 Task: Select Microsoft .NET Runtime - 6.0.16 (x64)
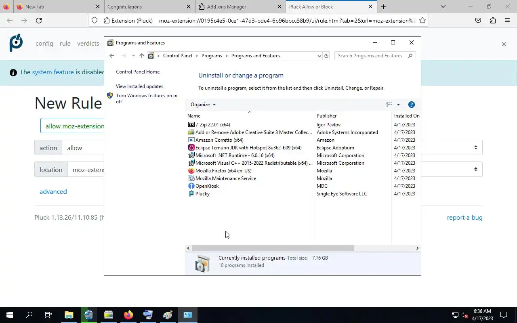[x=303, y=155]
